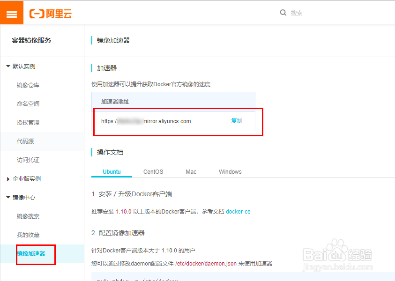Select 镜像加速器 in the sidebar

[x=31, y=253]
